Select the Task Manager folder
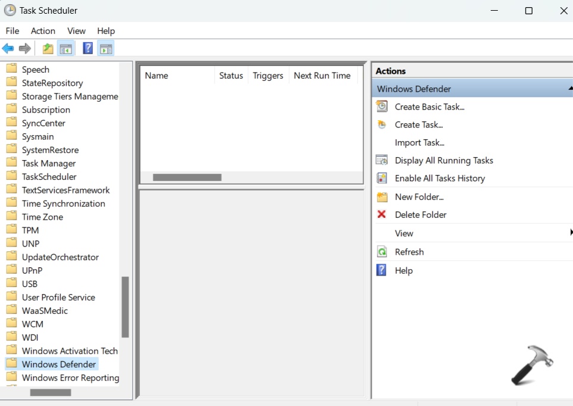573x406 pixels. pos(49,164)
